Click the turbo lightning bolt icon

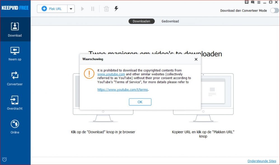[116, 9]
